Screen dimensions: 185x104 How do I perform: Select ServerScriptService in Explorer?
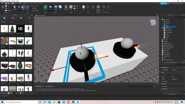(169, 47)
